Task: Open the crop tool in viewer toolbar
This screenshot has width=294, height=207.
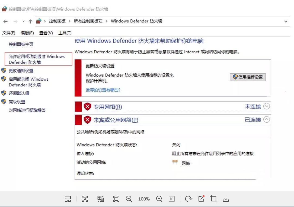Action: coord(213,199)
